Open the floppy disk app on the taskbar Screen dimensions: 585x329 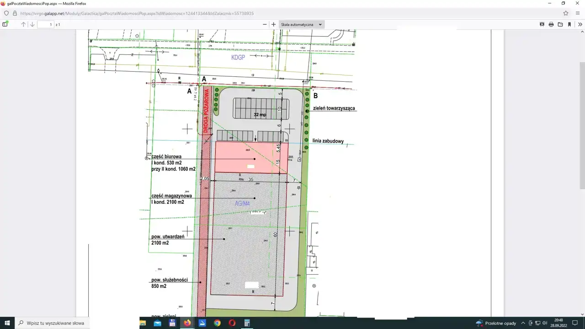click(172, 323)
